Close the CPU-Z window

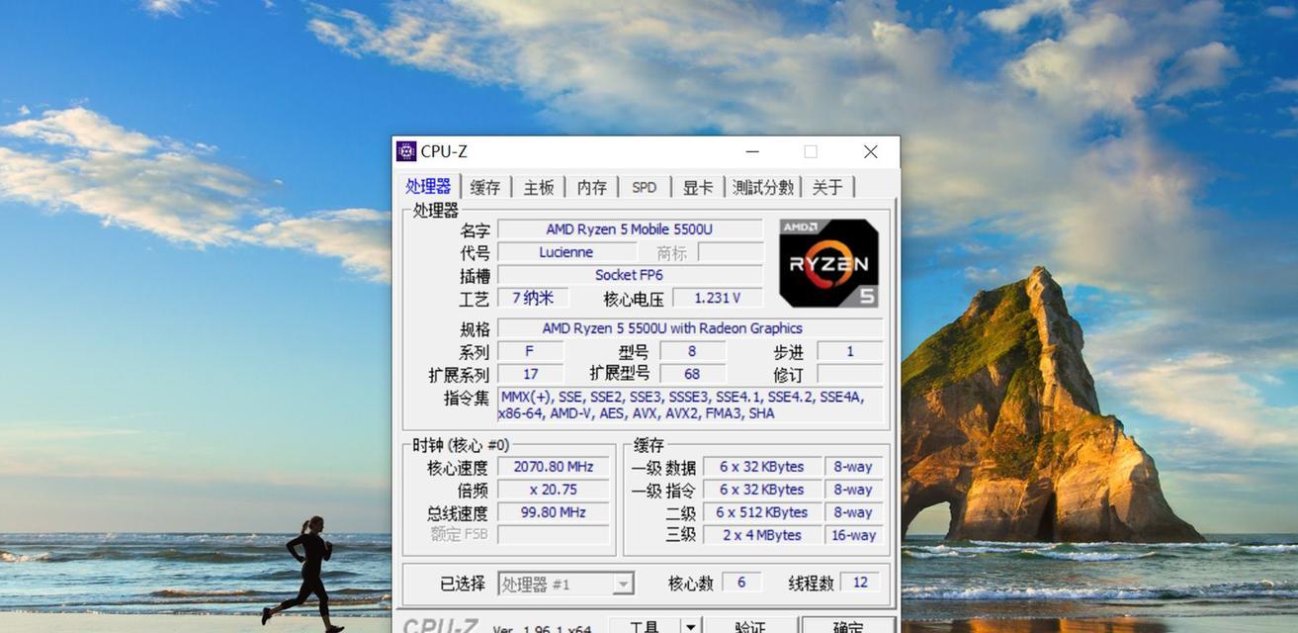click(870, 151)
